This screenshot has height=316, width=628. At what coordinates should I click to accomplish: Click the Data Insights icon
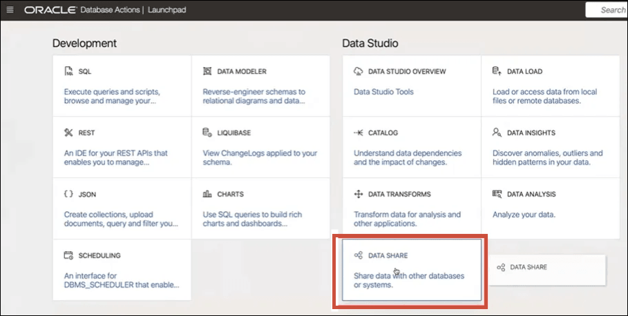[497, 132]
